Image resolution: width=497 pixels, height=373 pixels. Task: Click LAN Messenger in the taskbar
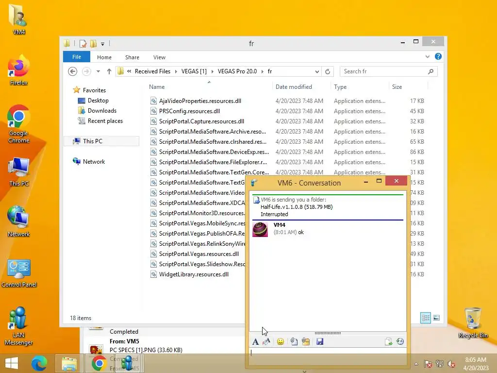click(x=128, y=363)
